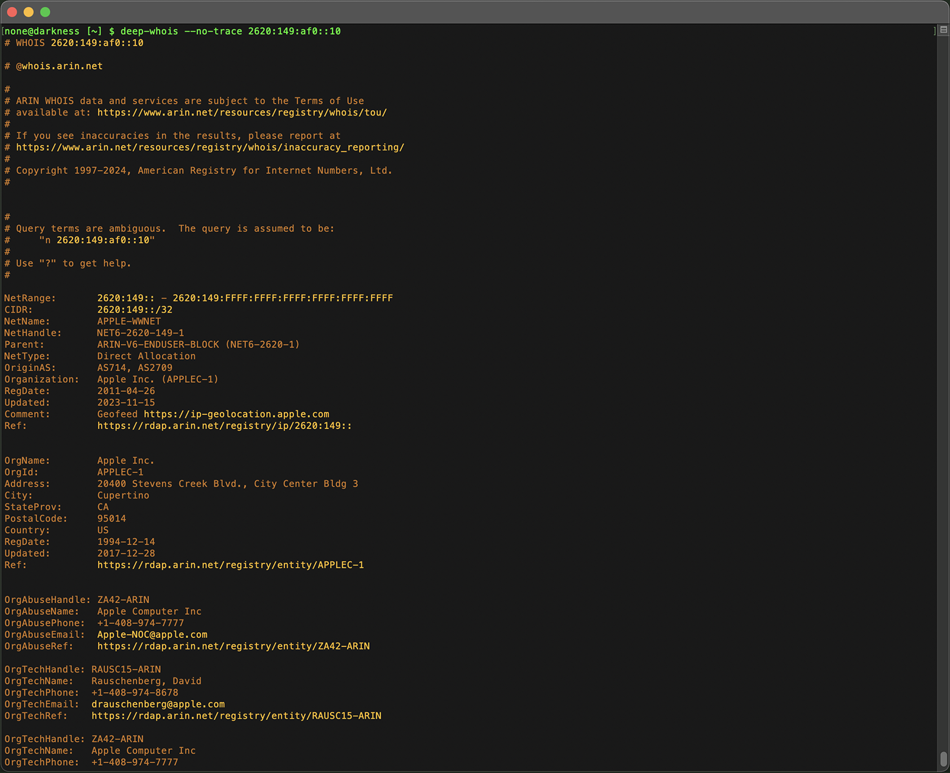Select the CIDR value 2620:149::/32
950x773 pixels.
pos(134,309)
